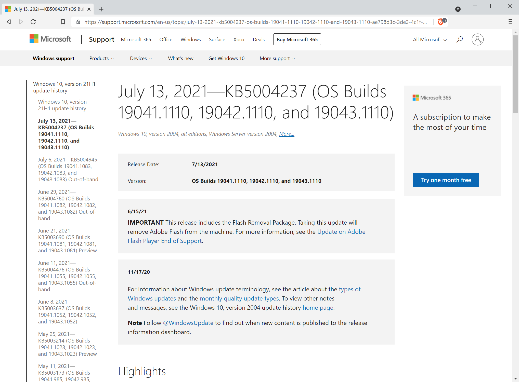519x382 pixels.
Task: Expand the All Microsoft menu
Action: tap(430, 40)
